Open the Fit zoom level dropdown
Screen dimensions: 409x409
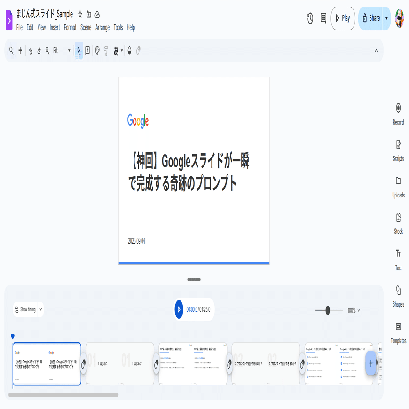click(62, 50)
